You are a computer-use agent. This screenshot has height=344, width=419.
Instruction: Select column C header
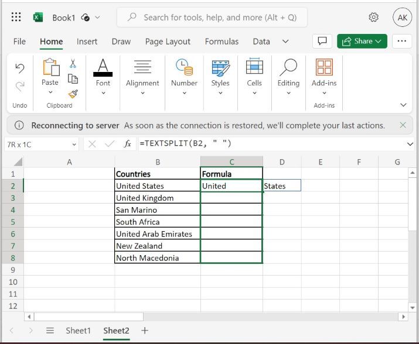[231, 162]
